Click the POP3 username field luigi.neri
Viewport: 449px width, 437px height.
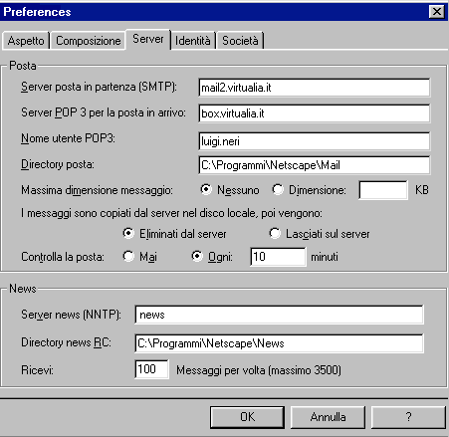tap(315, 141)
